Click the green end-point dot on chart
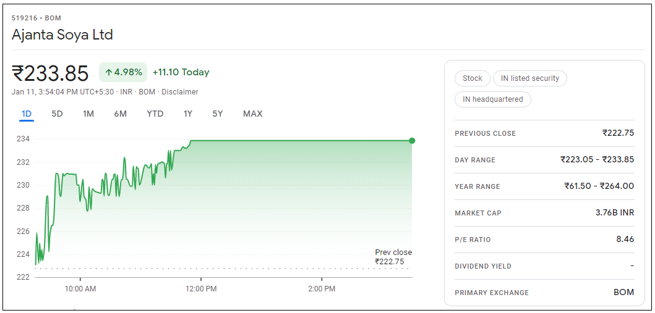The image size is (655, 313). click(x=412, y=141)
